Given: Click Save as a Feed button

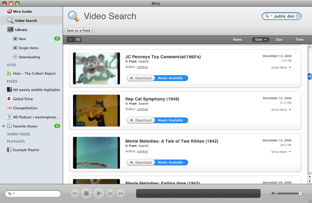Looking at the screenshot, I should (78, 30).
